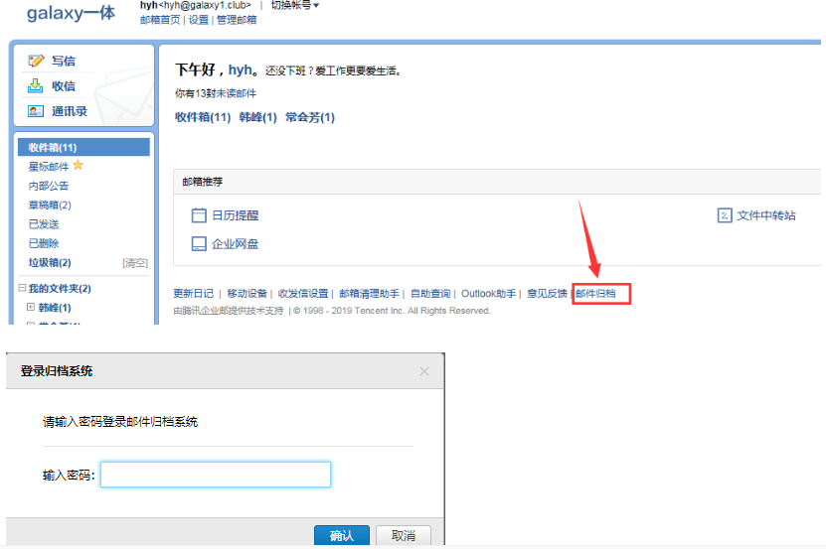
Task: Collapse the 我的文件夹 folder tree
Action: pos(23,288)
